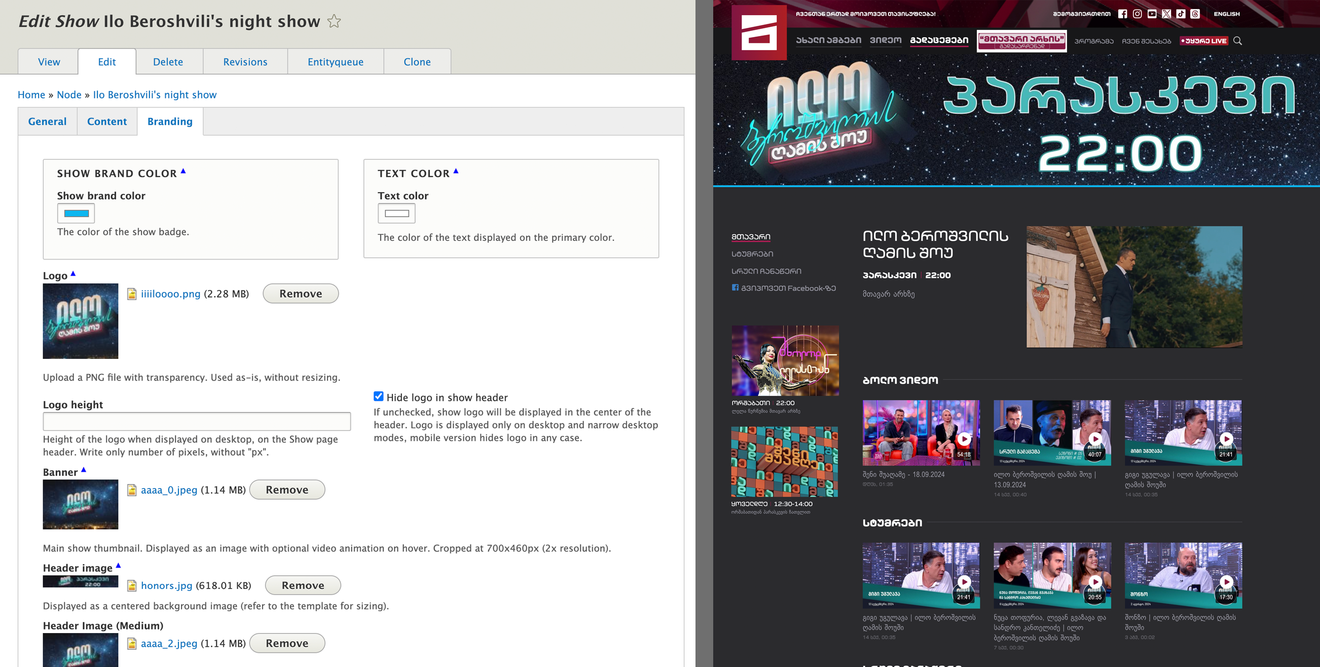Open the Delete tab
Viewport: 1320px width, 667px height.
168,61
